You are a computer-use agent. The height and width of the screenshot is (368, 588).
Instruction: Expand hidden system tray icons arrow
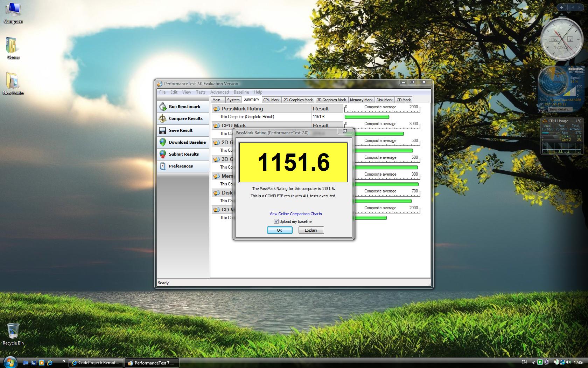pyautogui.click(x=533, y=363)
